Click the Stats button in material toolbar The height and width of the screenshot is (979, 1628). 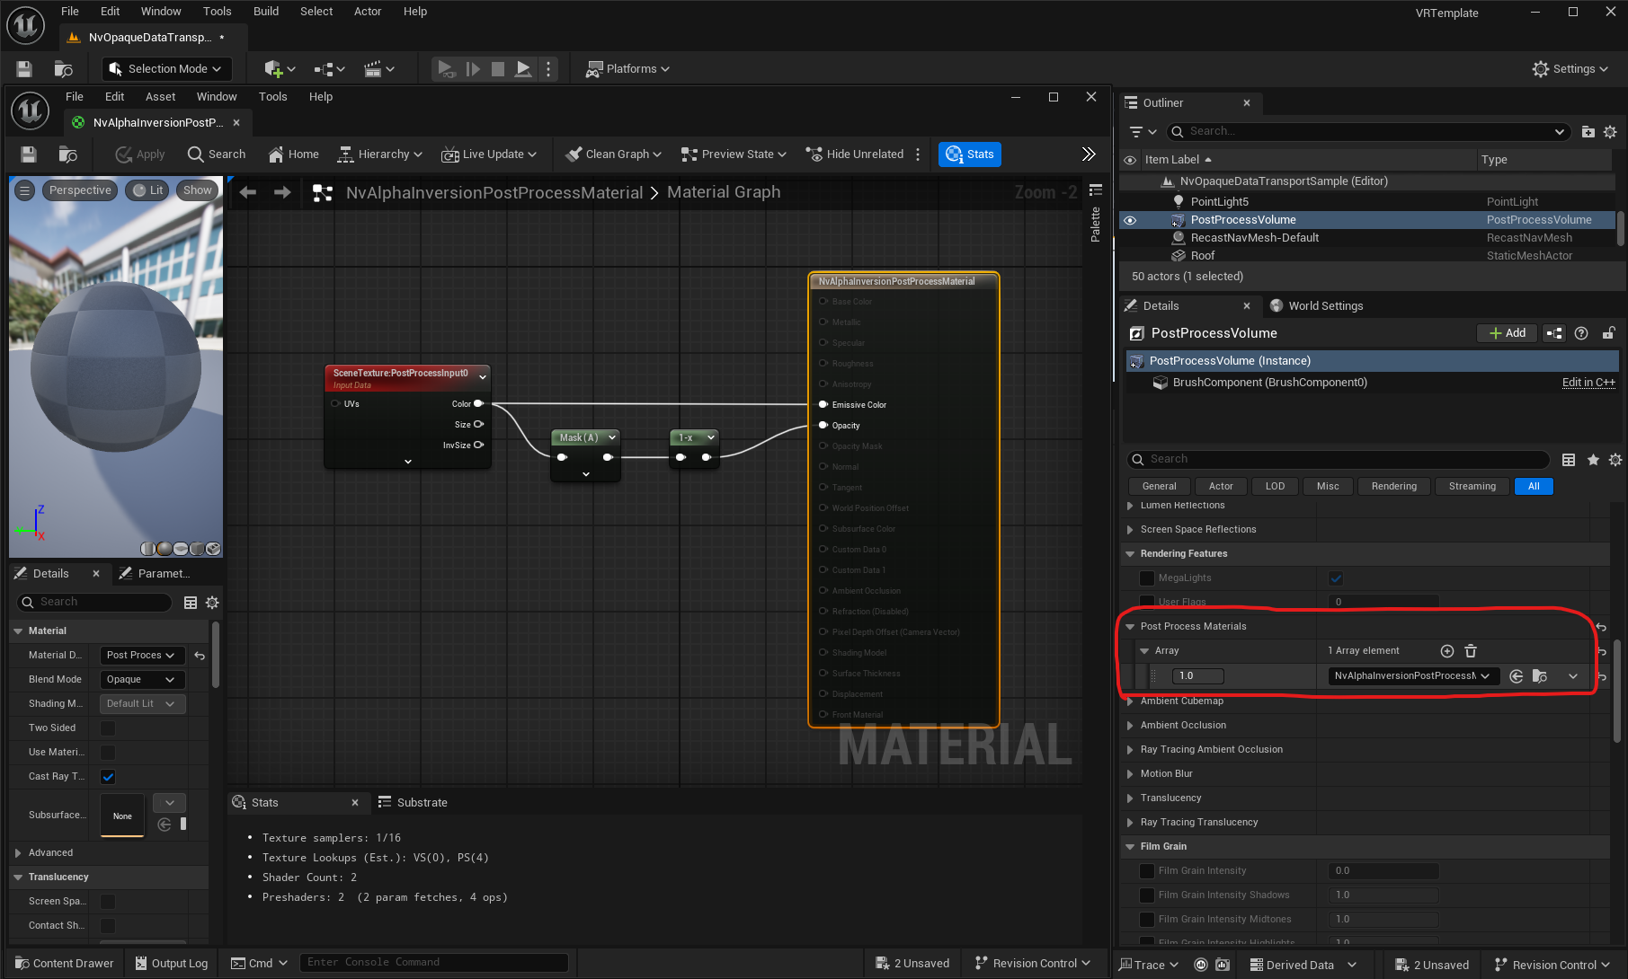coord(969,154)
